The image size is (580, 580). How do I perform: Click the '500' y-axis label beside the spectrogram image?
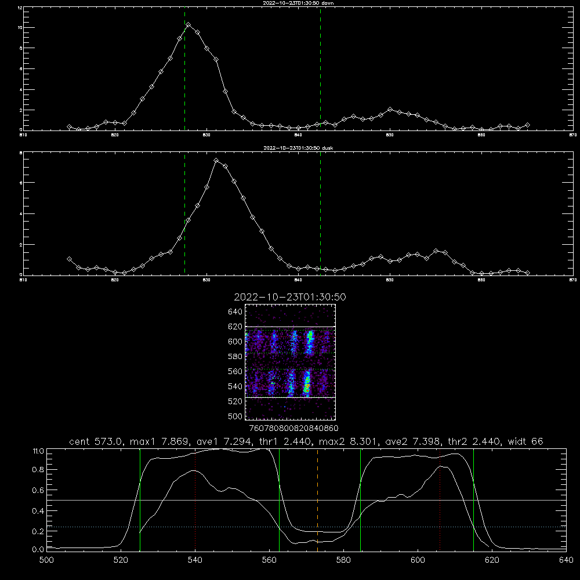[x=235, y=416]
